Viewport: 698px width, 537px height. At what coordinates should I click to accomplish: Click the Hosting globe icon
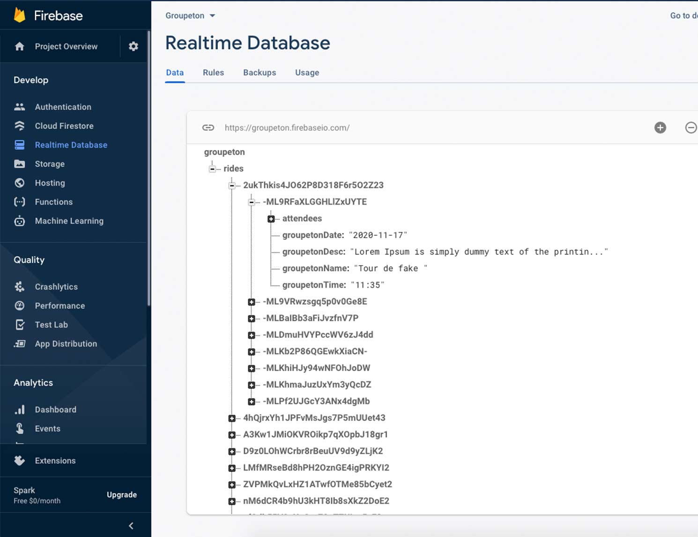coord(19,183)
